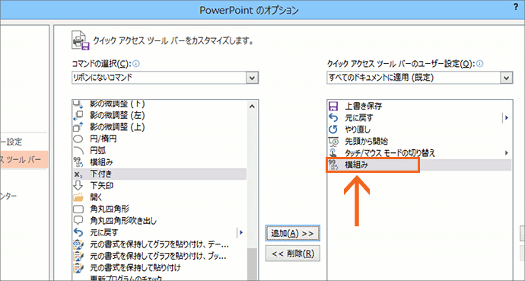Viewport: 525px width, 281px height.
Task: Select 円弧 command text
Action: (x=97, y=150)
